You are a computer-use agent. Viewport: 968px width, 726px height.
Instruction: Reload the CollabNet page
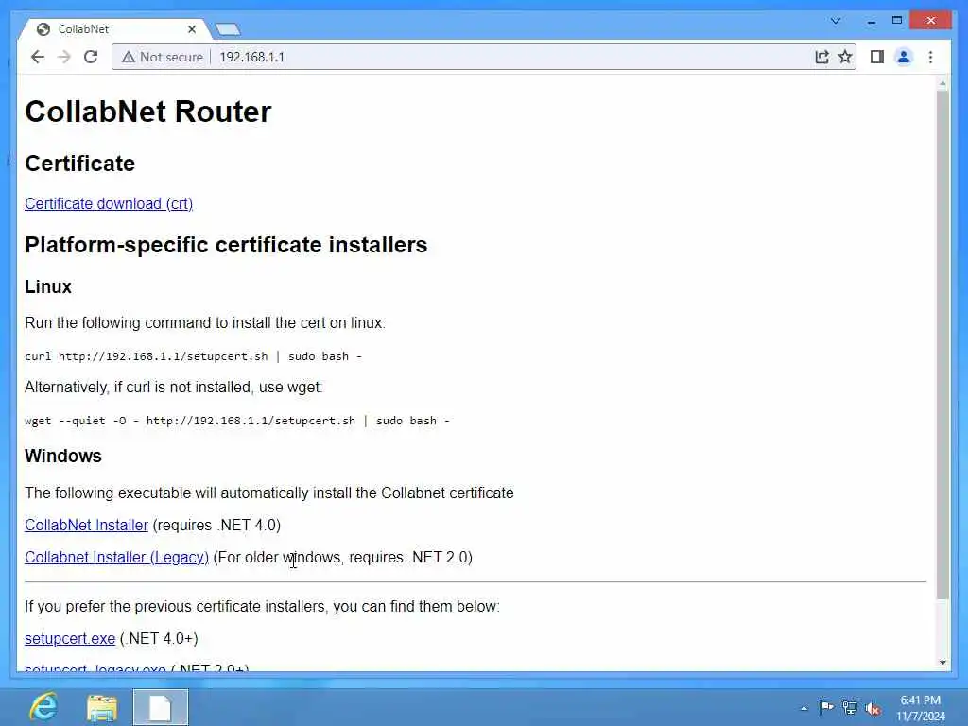click(91, 57)
